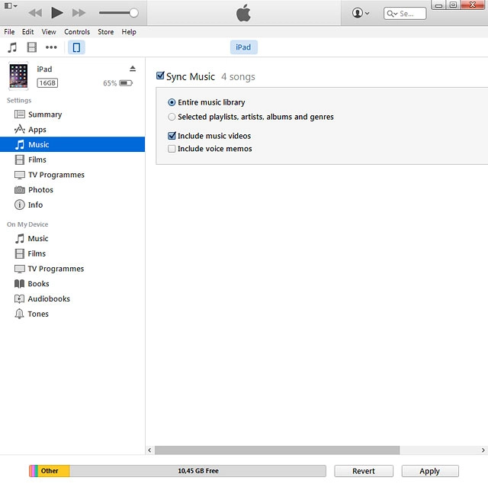Open the Controls menu

(x=77, y=32)
